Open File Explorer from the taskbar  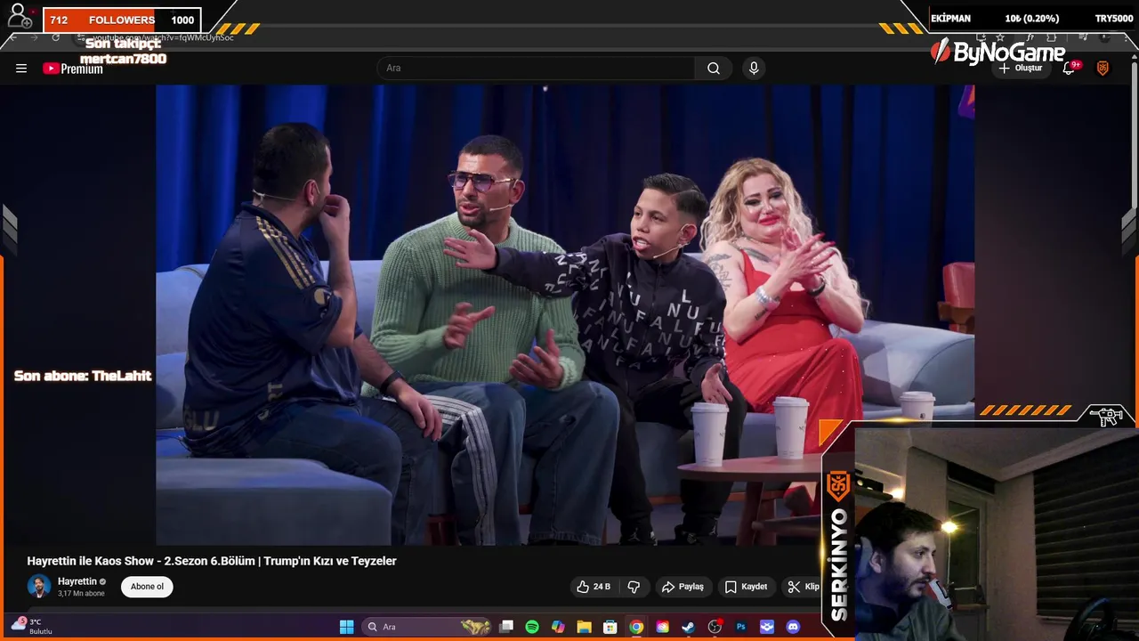pyautogui.click(x=584, y=627)
